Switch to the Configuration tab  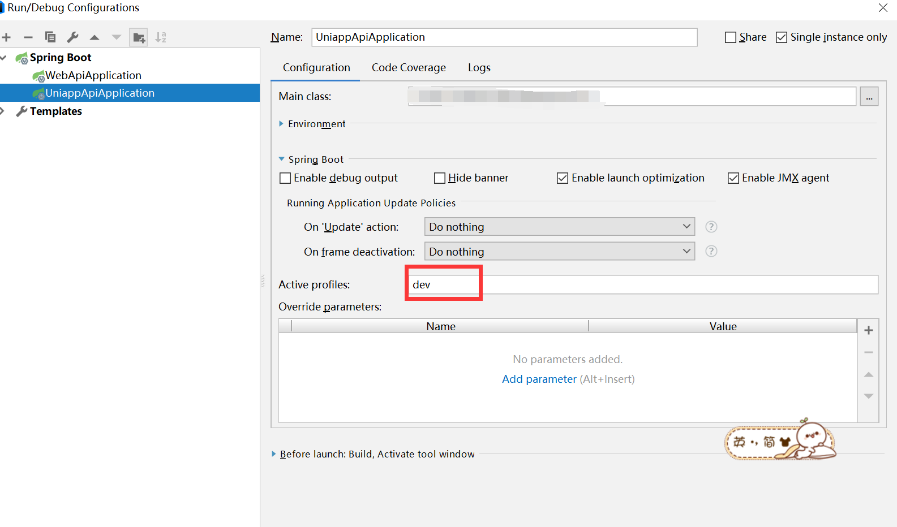316,68
